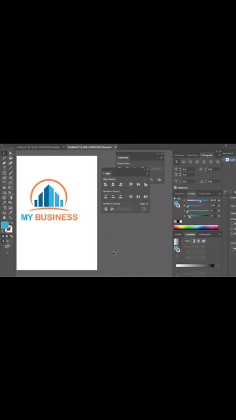This screenshot has height=420, width=236.
Task: Open the Color panel flyout menu
Action: tap(220, 194)
